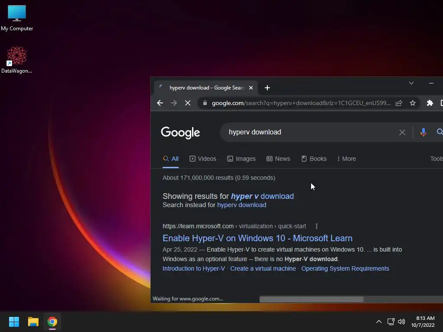Click the share page icon in address bar

click(399, 103)
